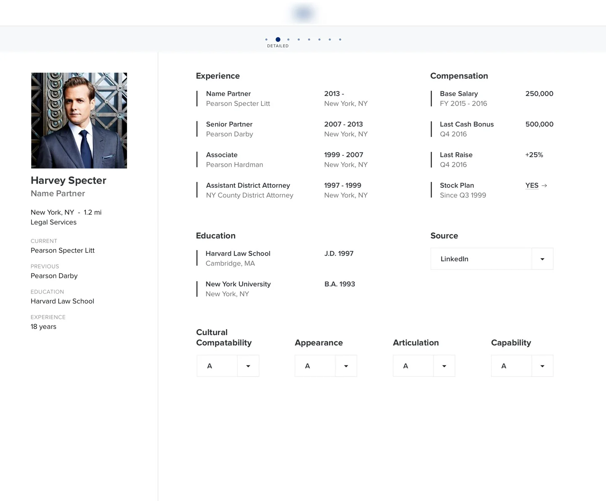The width and height of the screenshot is (606, 501).
Task: Select the active DETAILED step dot
Action: (278, 40)
